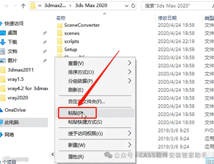Open the vray2020 folder in sidebar
Screen dimensions: 214x164
(18, 98)
